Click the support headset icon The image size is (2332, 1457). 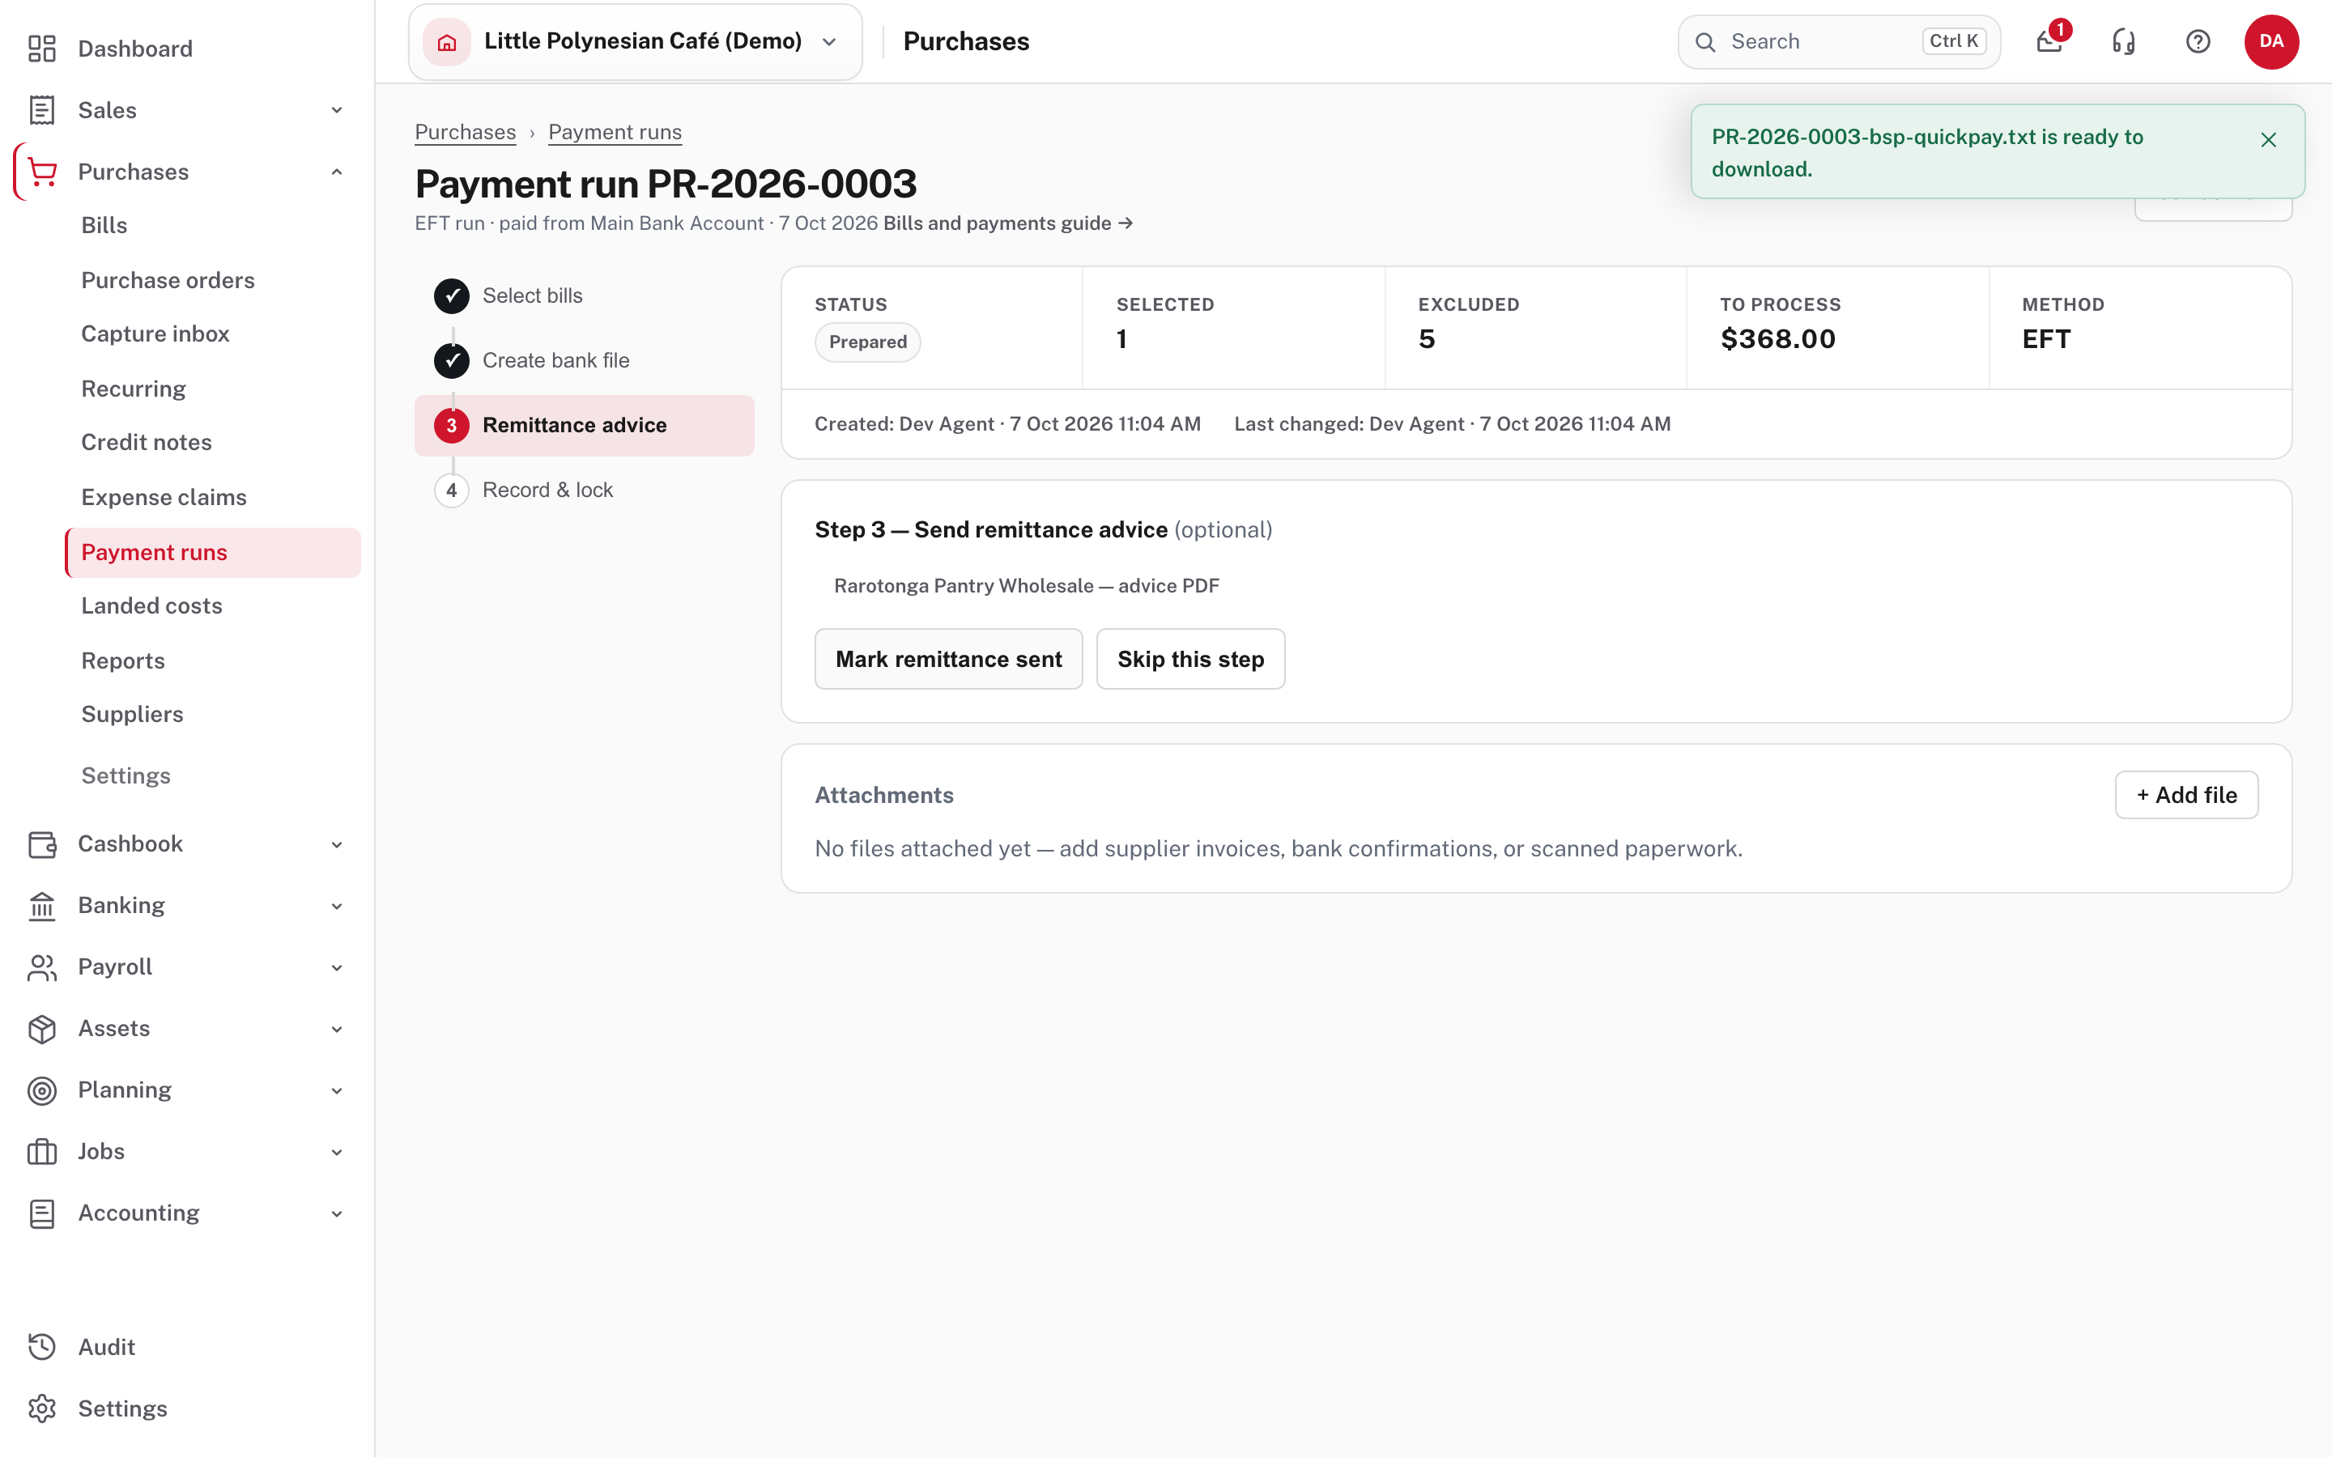[2124, 41]
